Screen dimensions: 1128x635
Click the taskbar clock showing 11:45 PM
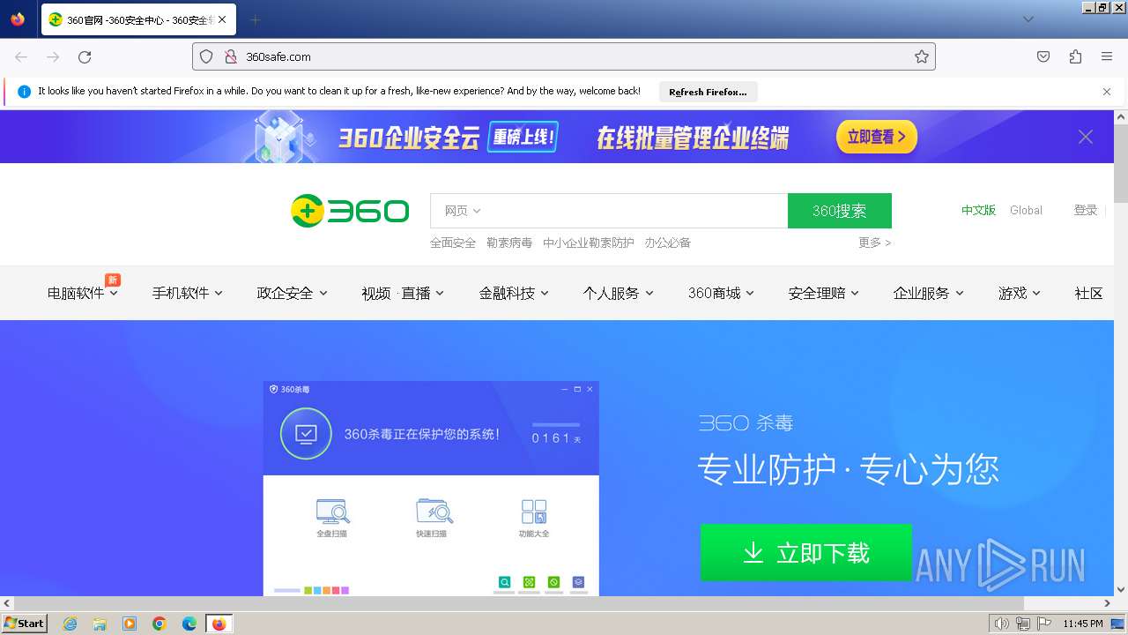tap(1083, 624)
